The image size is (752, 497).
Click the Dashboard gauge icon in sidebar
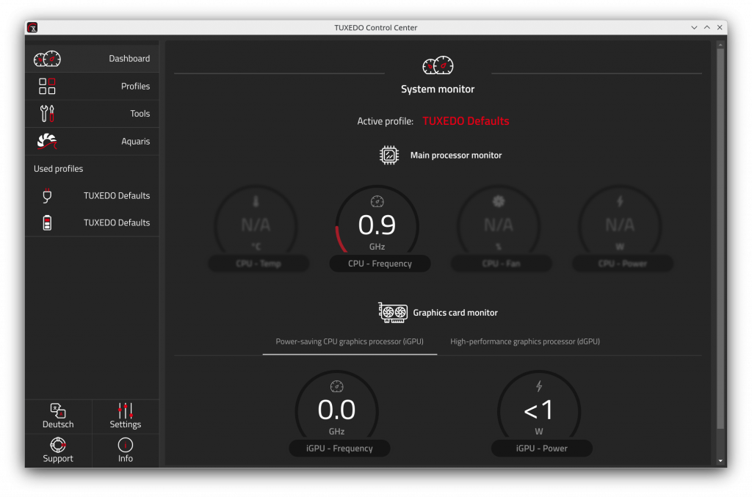coord(47,59)
